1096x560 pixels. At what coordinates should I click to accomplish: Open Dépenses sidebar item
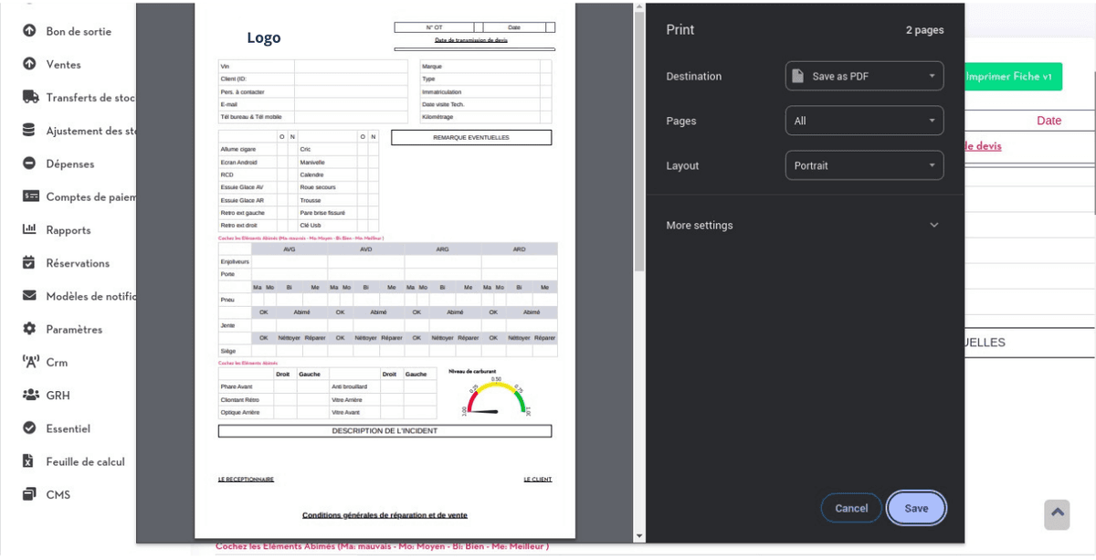pyautogui.click(x=70, y=164)
